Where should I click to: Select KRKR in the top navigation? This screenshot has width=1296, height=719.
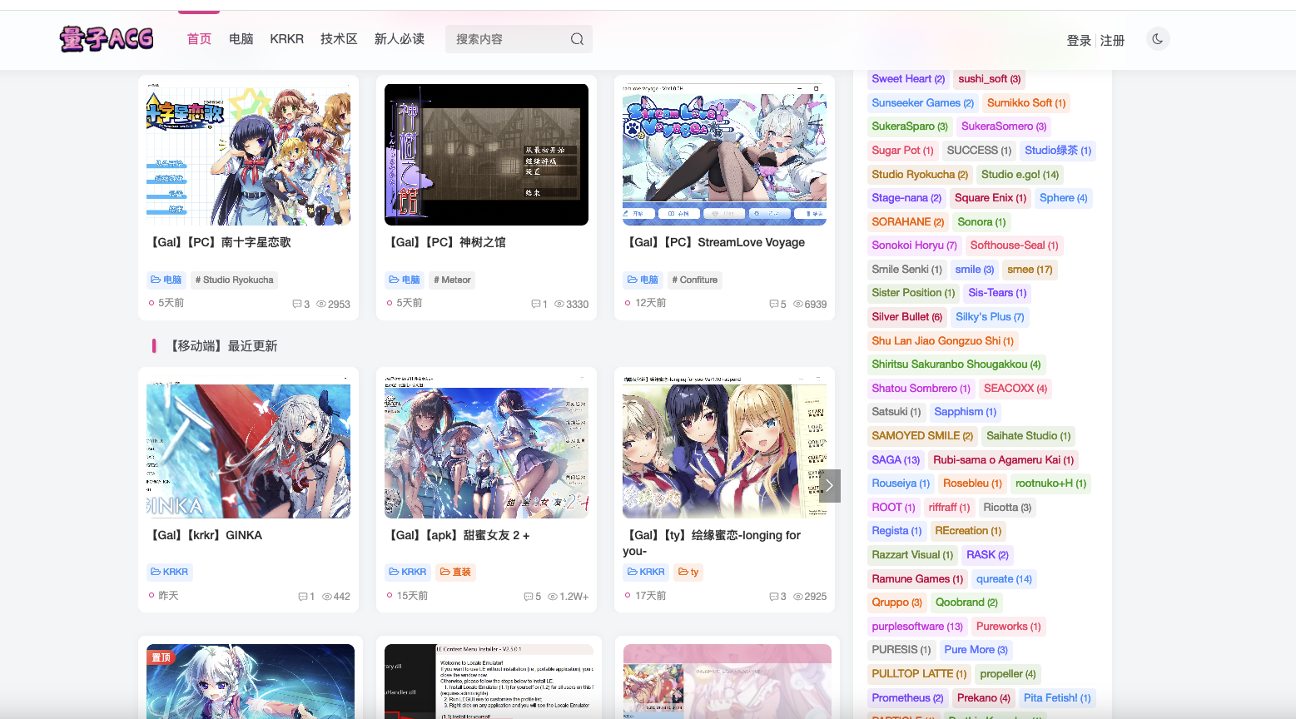coord(286,39)
